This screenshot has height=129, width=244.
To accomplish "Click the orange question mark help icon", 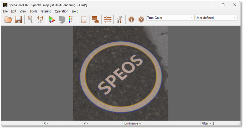I will coord(141,20).
